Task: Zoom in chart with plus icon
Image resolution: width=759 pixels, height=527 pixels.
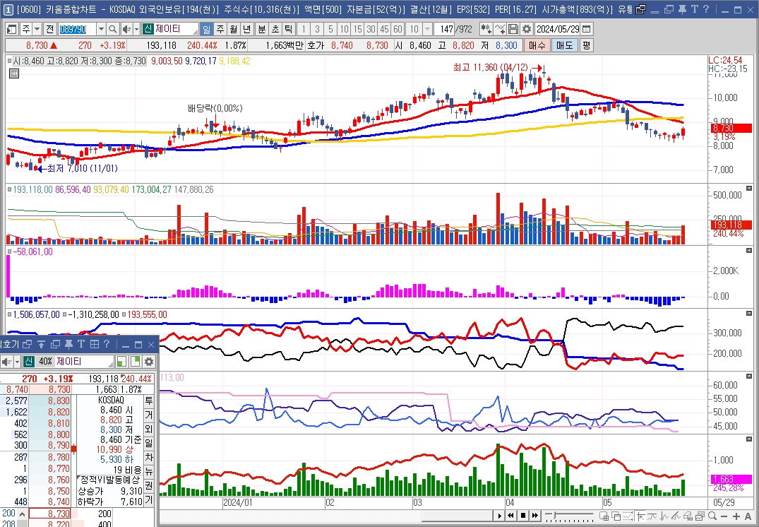Action: (736, 516)
